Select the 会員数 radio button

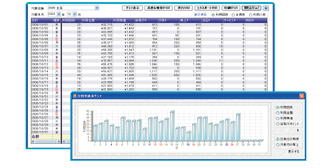tap(233, 15)
